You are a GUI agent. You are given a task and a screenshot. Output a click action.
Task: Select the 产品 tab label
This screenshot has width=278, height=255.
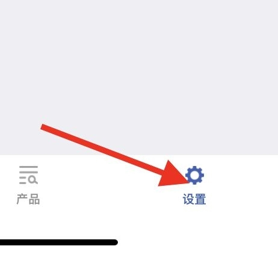click(28, 199)
